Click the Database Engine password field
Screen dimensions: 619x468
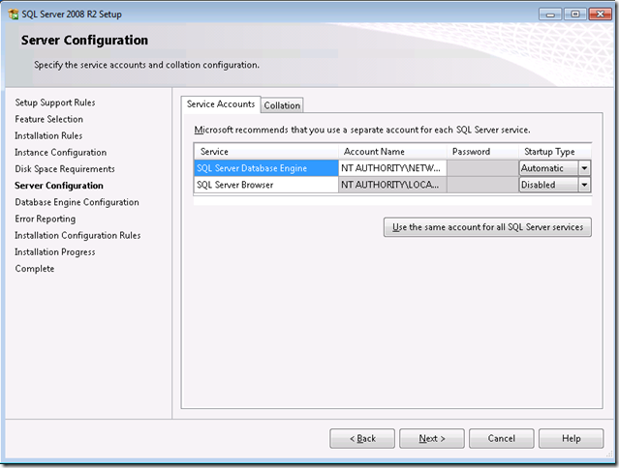(x=482, y=168)
